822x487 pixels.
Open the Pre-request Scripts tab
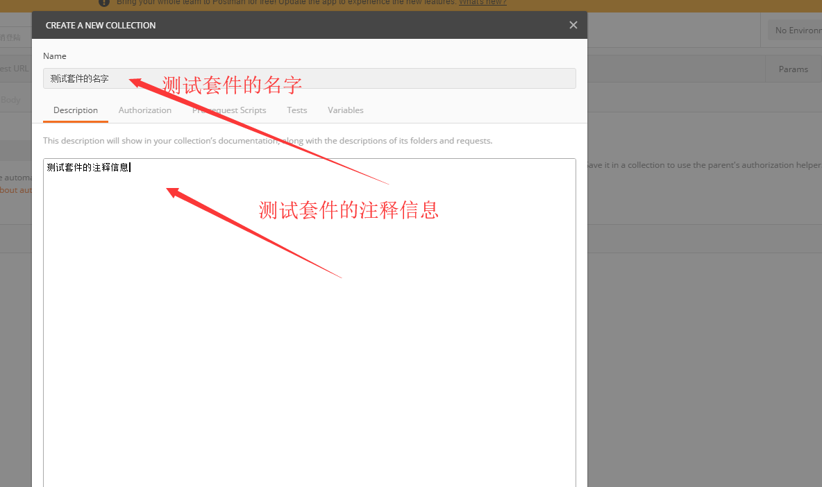(229, 110)
